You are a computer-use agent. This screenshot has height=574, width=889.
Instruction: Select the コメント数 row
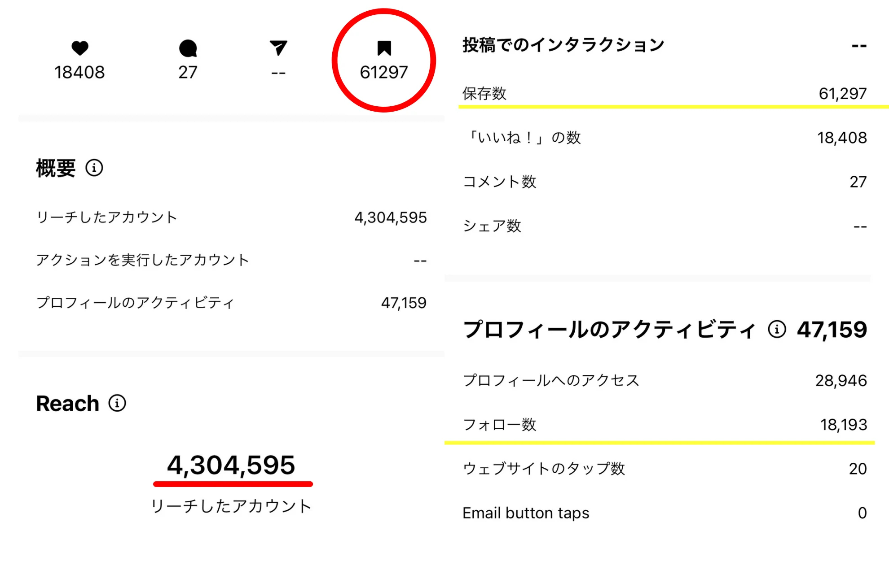(x=665, y=182)
